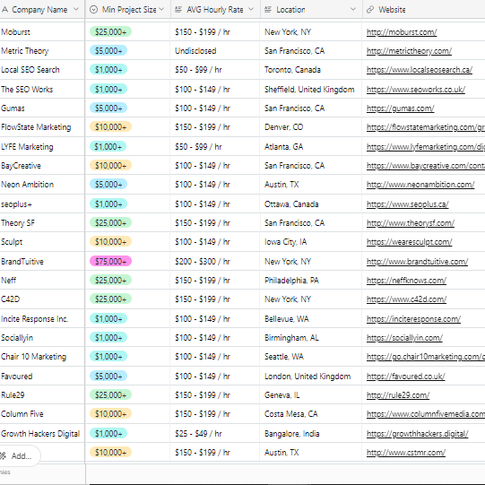Screen dimensions: 485x485
Task: Open the neffknows.com link
Action: pyautogui.click(x=406, y=281)
